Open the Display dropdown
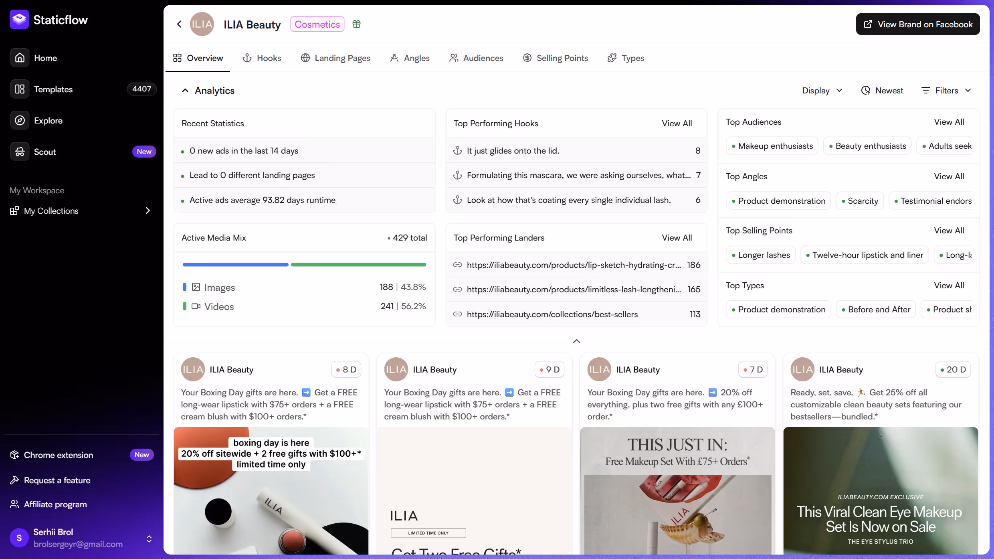Image resolution: width=994 pixels, height=559 pixels. [822, 91]
